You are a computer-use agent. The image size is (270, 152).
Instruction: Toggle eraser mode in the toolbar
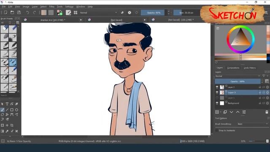coord(122,12)
